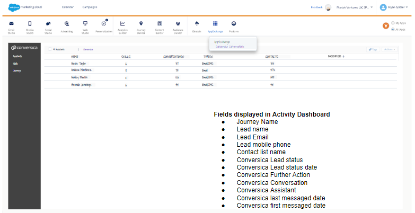
Task: Expand the Ryan Spitzer user menu arrow
Action: click(407, 7)
